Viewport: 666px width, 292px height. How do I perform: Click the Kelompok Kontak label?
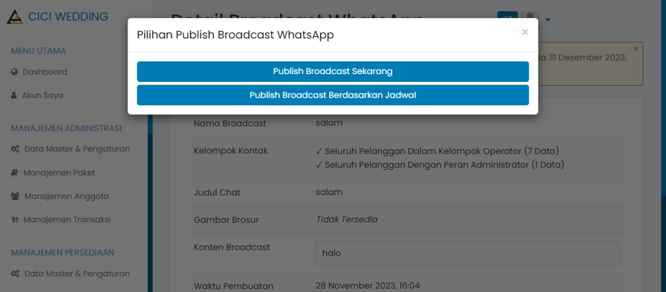click(231, 151)
